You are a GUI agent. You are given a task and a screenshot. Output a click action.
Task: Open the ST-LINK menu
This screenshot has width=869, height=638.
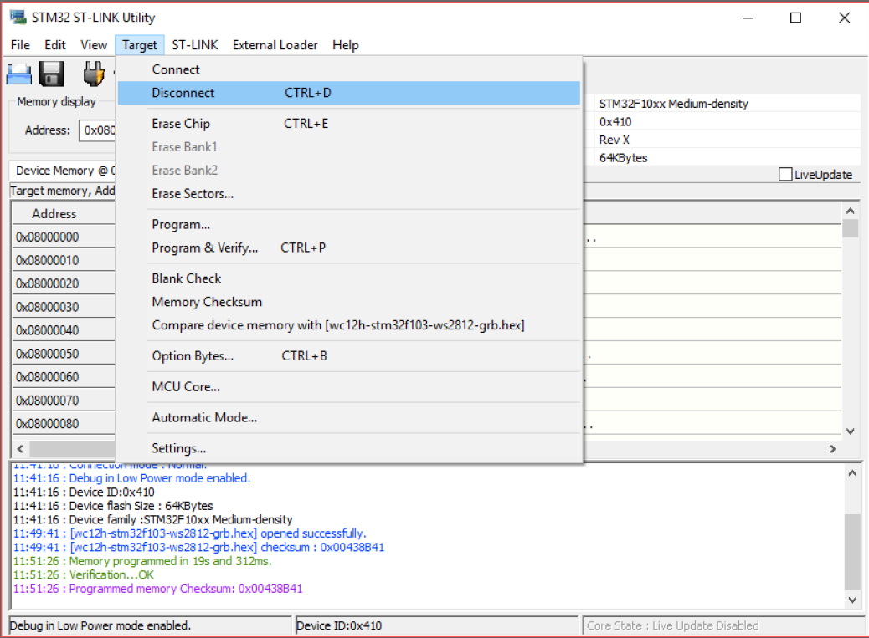[194, 45]
